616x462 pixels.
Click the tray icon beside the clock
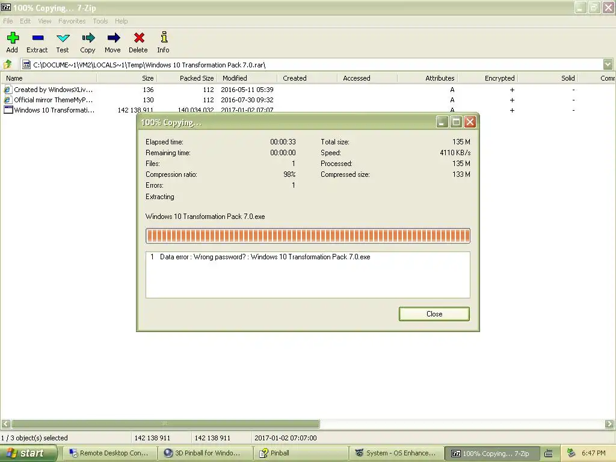coord(571,453)
